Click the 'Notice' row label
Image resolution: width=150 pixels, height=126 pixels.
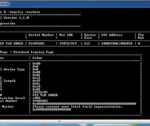(7, 107)
